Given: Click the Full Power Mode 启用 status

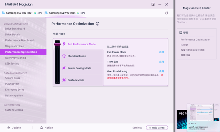Looking at the screenshot, I should coord(162,52).
